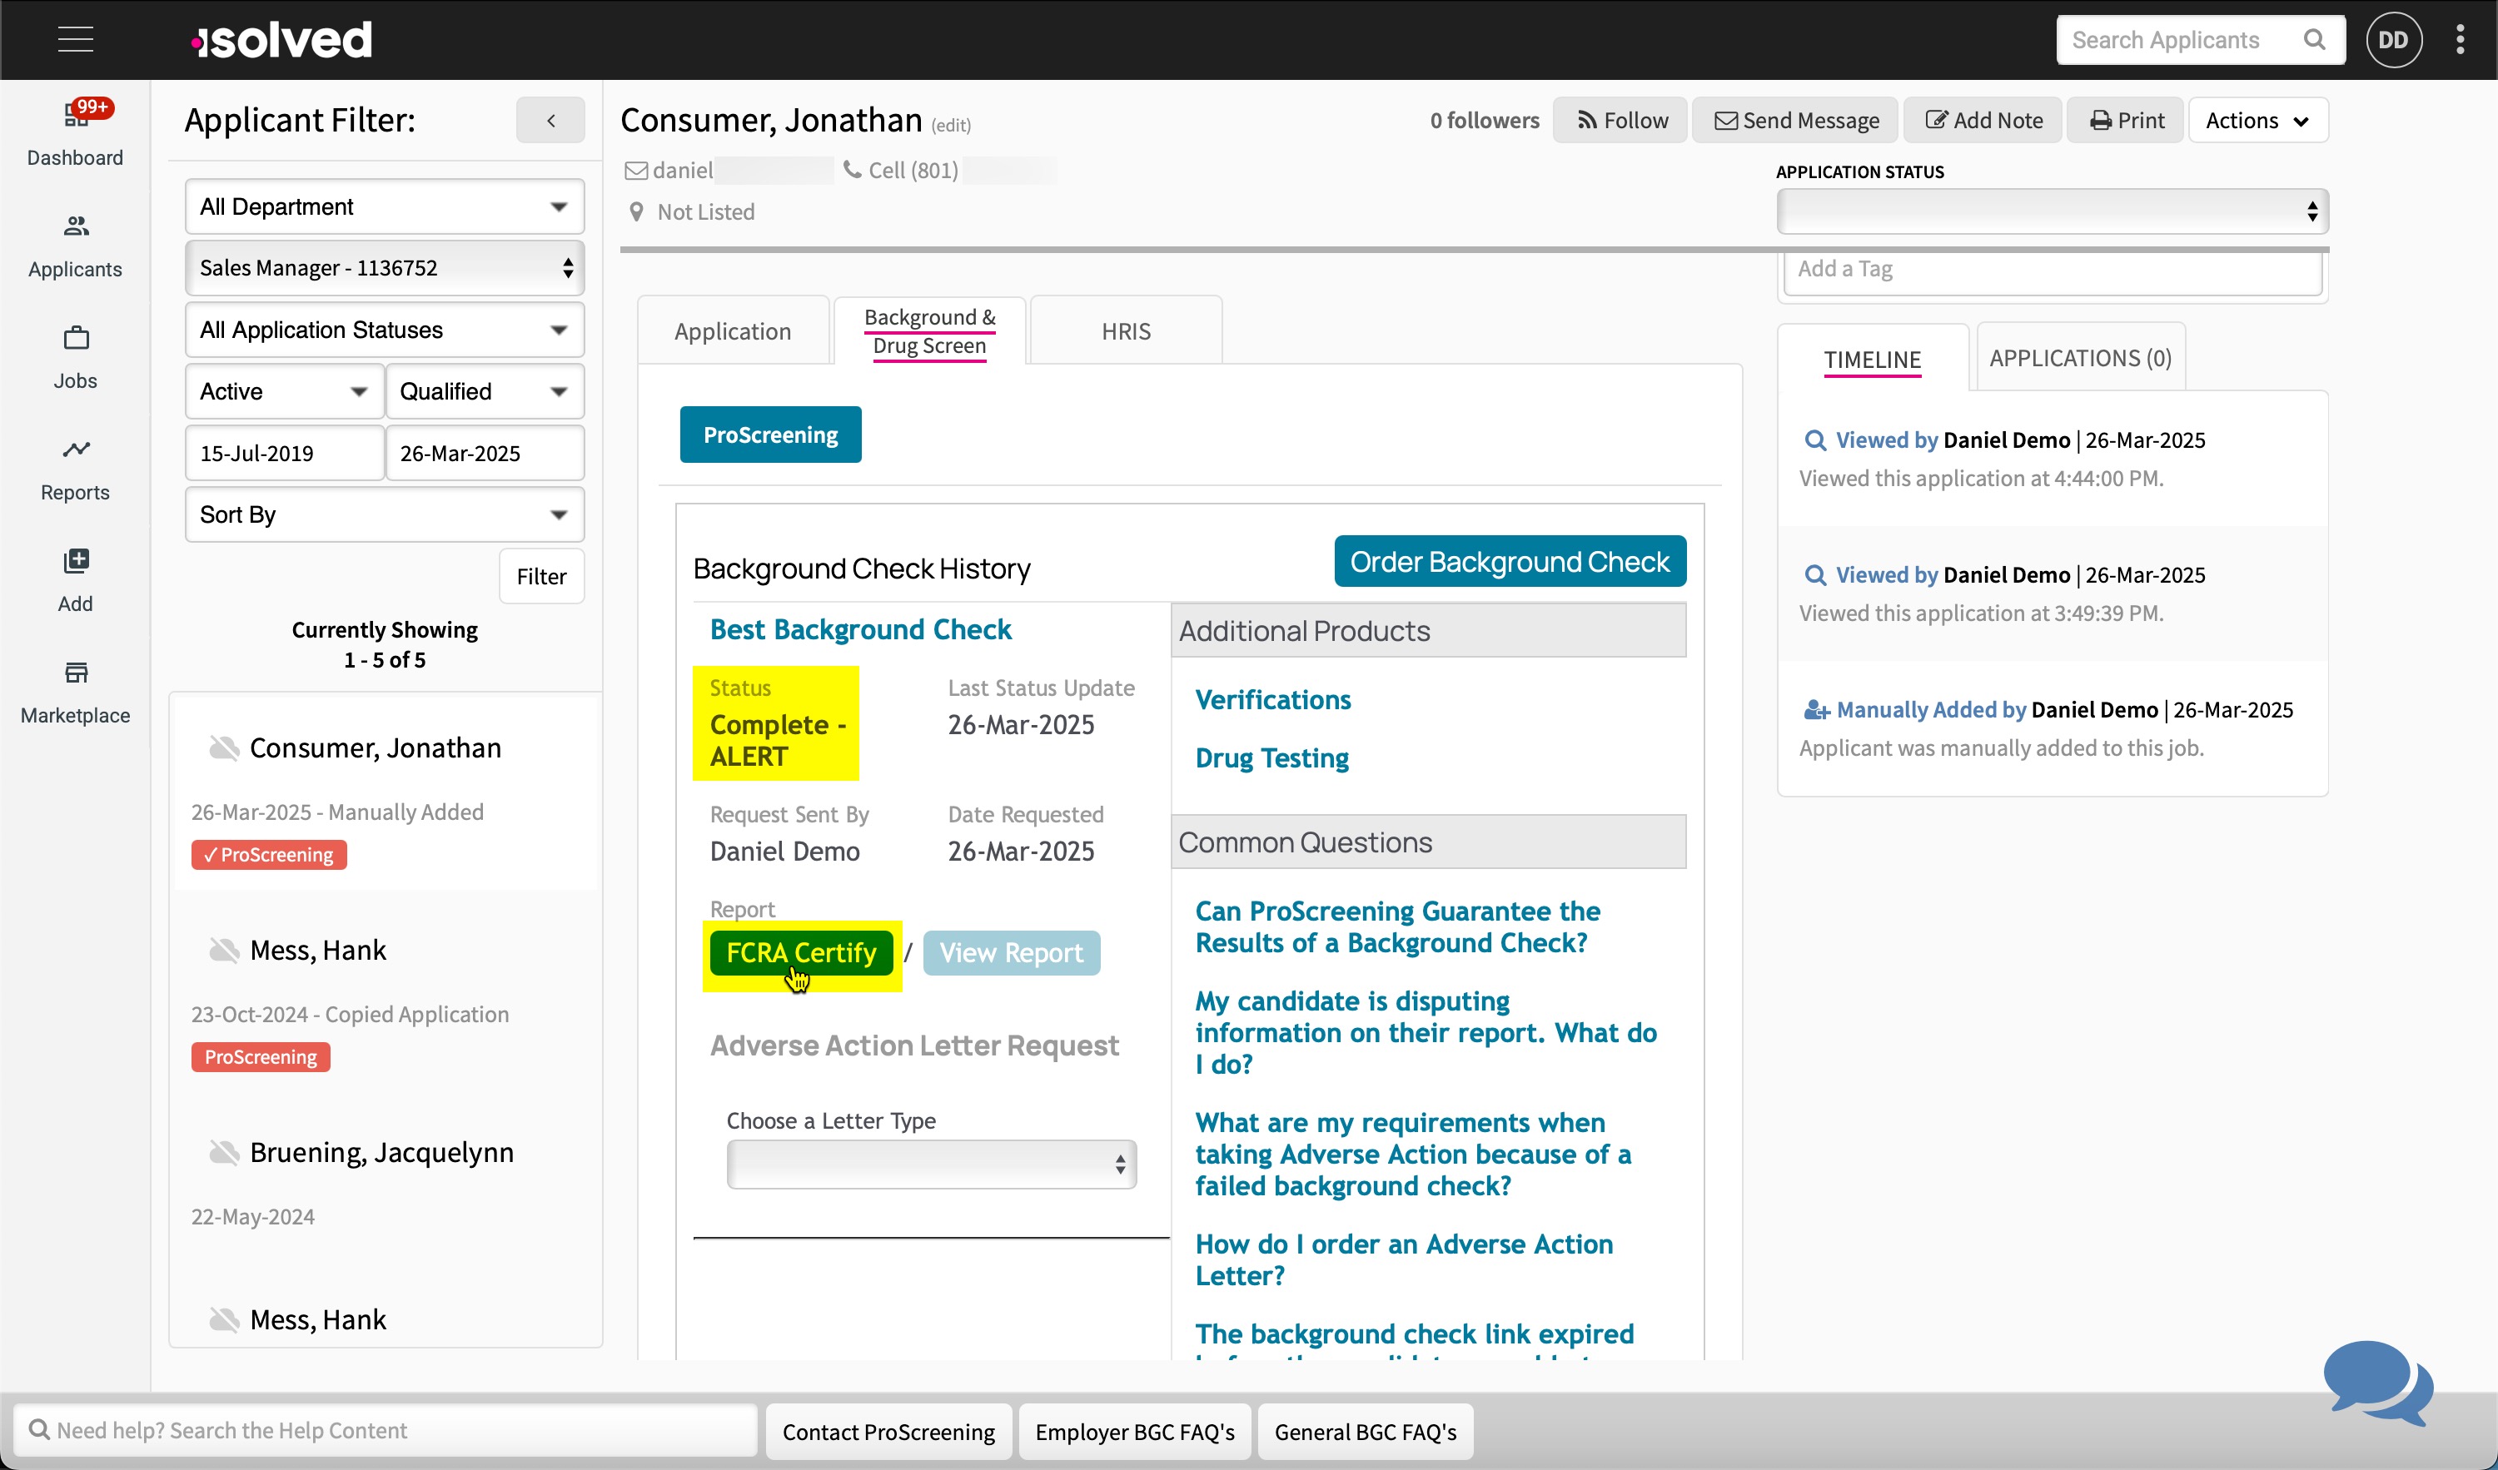Select Background & Drug Screen tab
The width and height of the screenshot is (2498, 1470).
click(928, 331)
